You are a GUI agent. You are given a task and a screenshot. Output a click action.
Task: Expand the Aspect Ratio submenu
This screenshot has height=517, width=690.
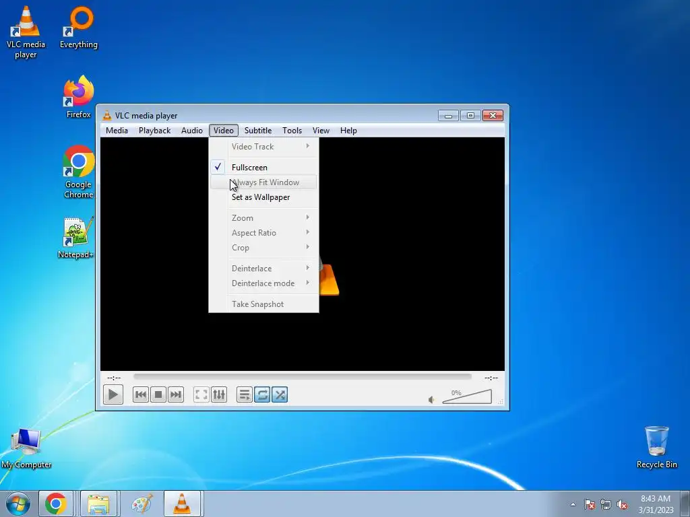[x=263, y=233]
